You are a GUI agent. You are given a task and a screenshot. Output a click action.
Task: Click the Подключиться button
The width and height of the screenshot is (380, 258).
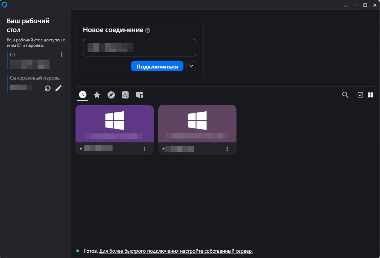157,66
